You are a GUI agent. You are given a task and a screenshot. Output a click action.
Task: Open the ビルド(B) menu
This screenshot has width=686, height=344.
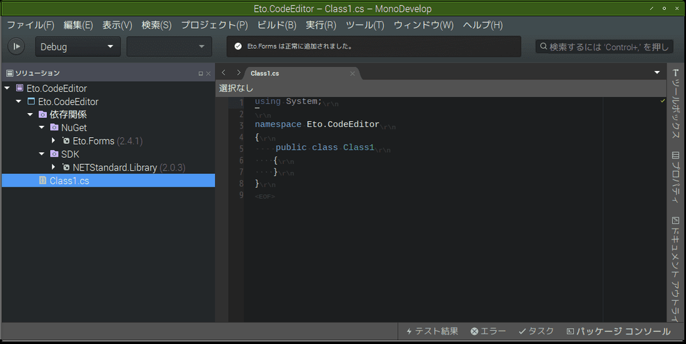point(277,25)
